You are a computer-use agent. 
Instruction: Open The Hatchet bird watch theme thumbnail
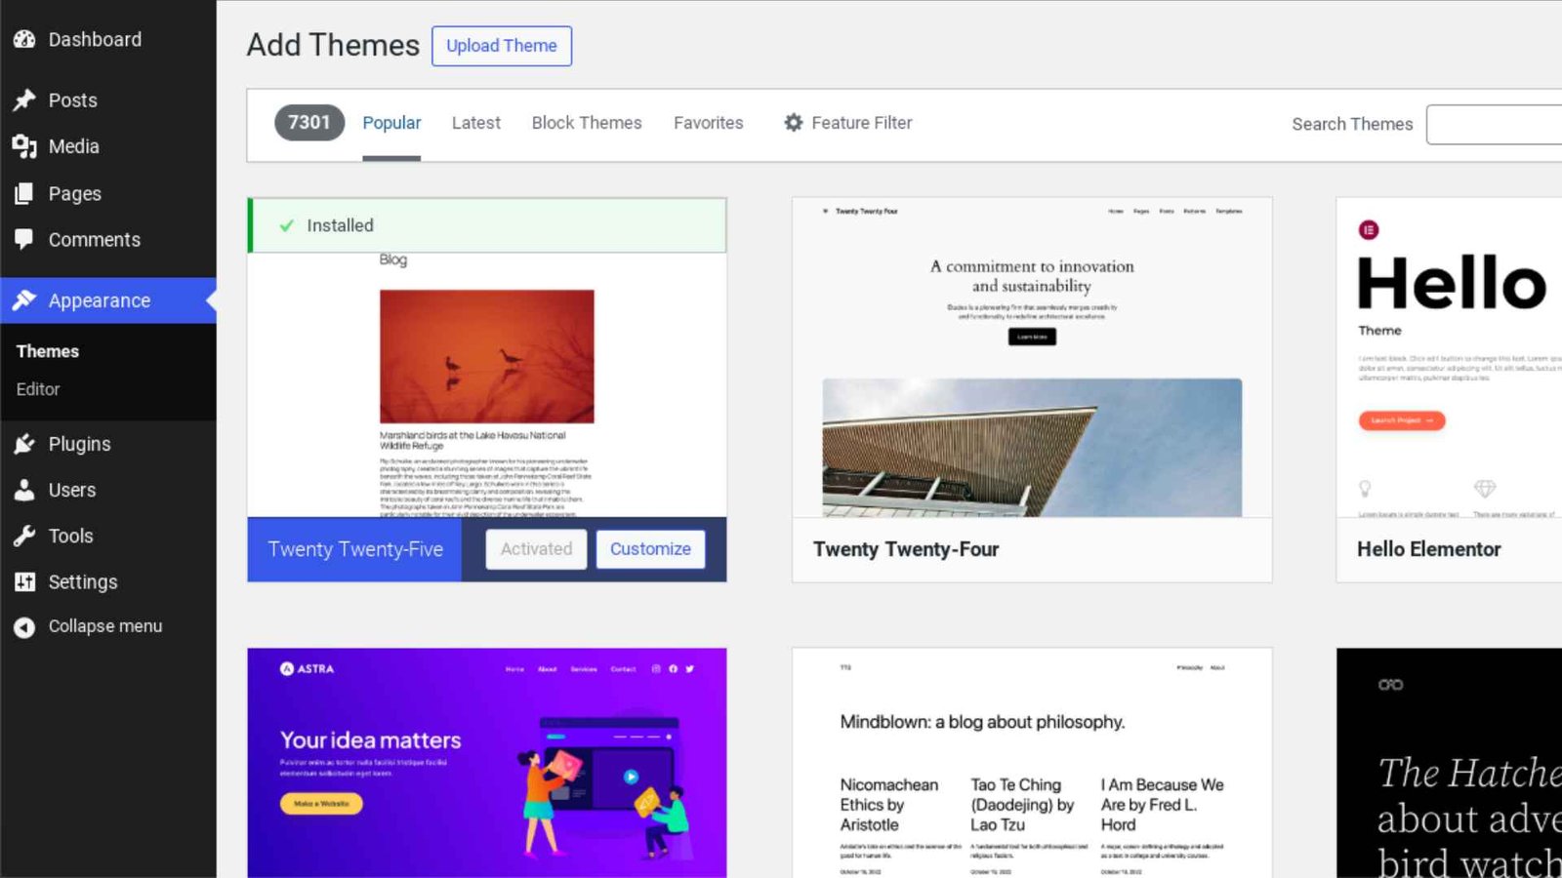1449,763
